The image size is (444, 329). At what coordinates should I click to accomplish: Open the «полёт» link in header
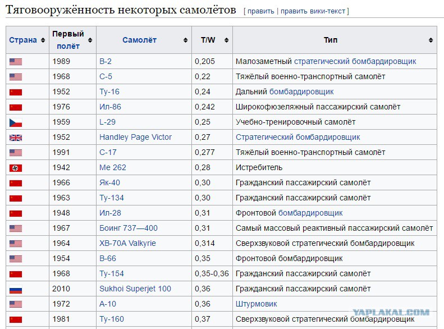(x=68, y=46)
